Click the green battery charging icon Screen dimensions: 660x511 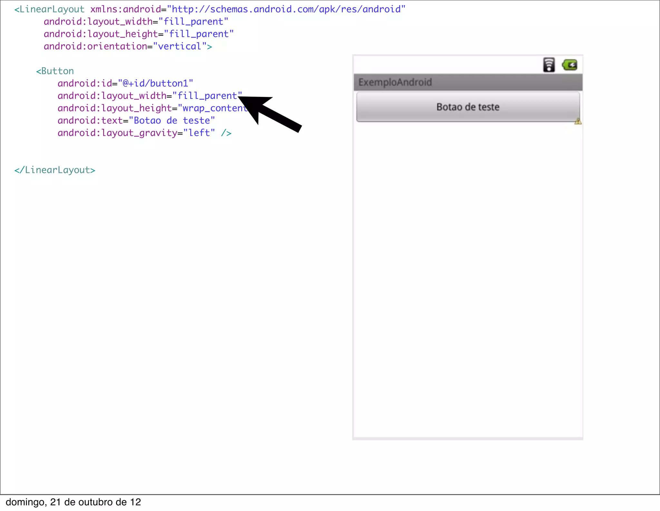point(569,65)
